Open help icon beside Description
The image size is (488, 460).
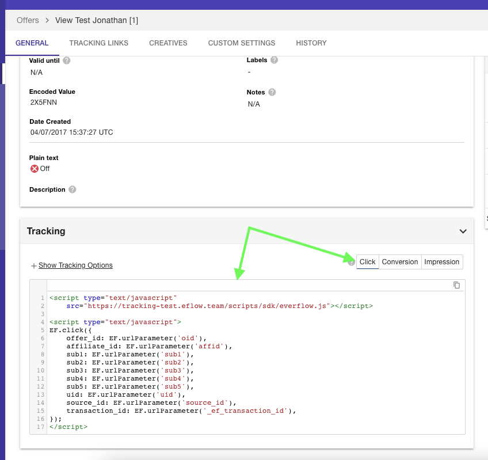[x=72, y=189]
